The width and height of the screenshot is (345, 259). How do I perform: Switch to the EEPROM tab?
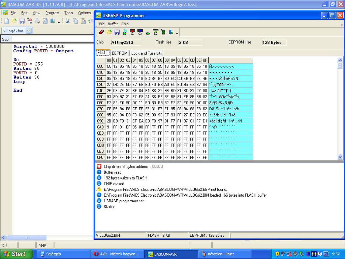coord(119,53)
